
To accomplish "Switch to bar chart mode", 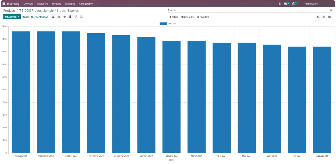I will [x=53, y=17].
